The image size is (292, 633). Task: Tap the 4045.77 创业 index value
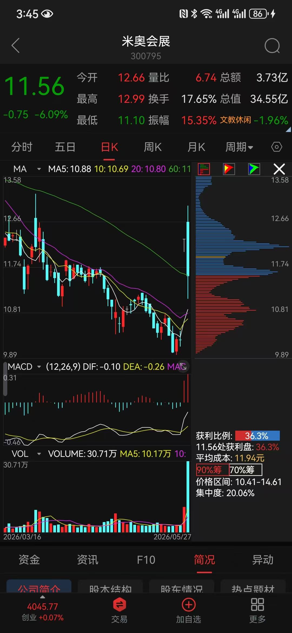pyautogui.click(x=42, y=607)
